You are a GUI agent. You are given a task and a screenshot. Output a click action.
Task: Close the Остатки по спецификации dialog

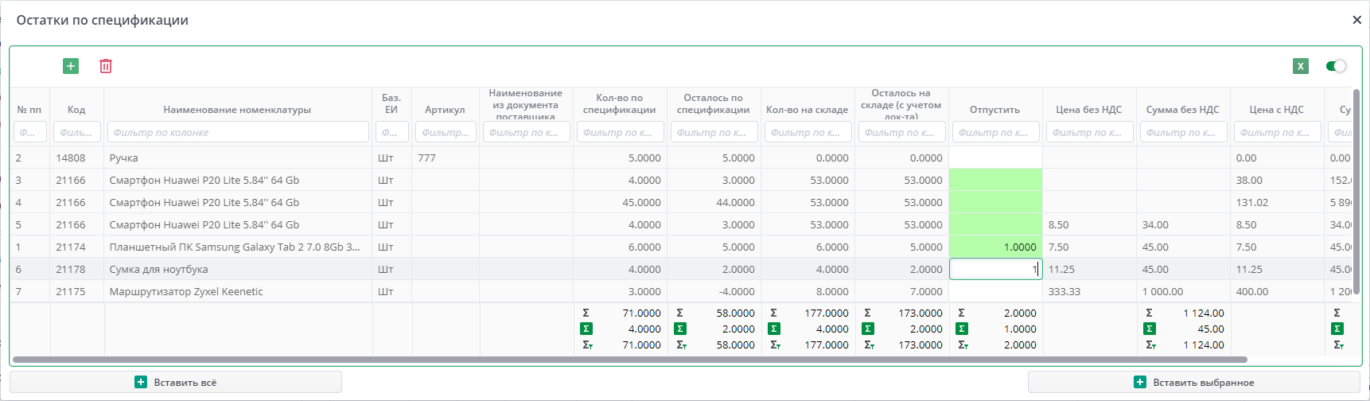(x=1356, y=20)
